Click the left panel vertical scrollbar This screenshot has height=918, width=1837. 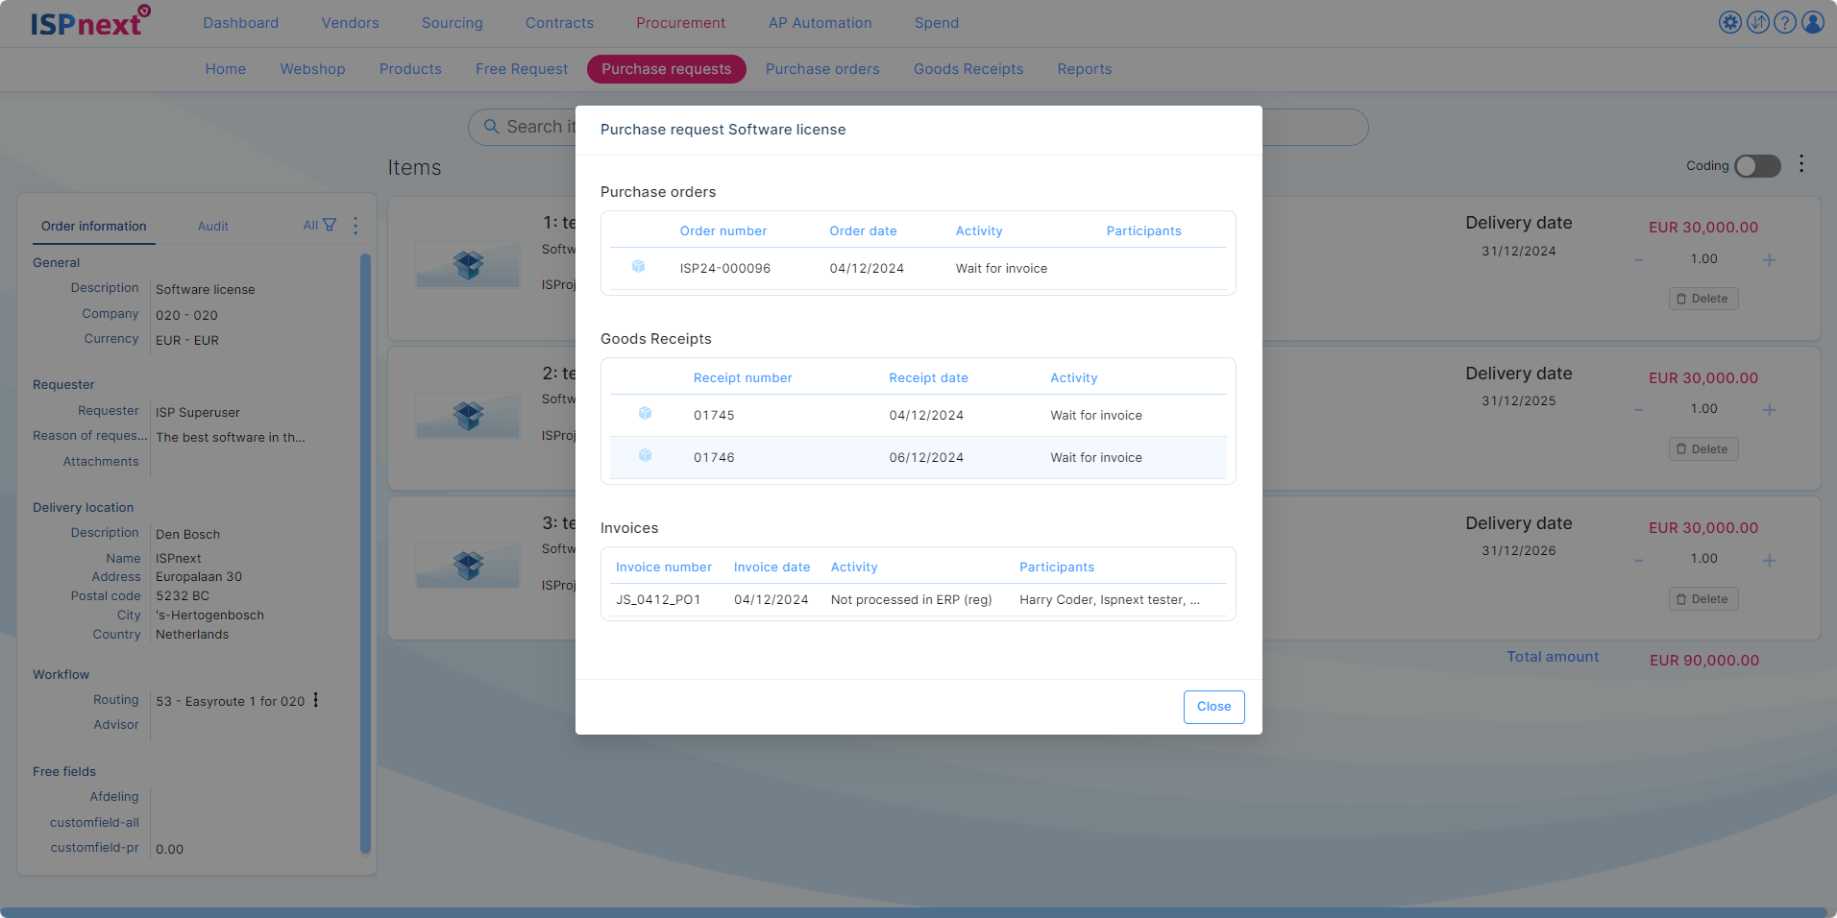pos(365,552)
